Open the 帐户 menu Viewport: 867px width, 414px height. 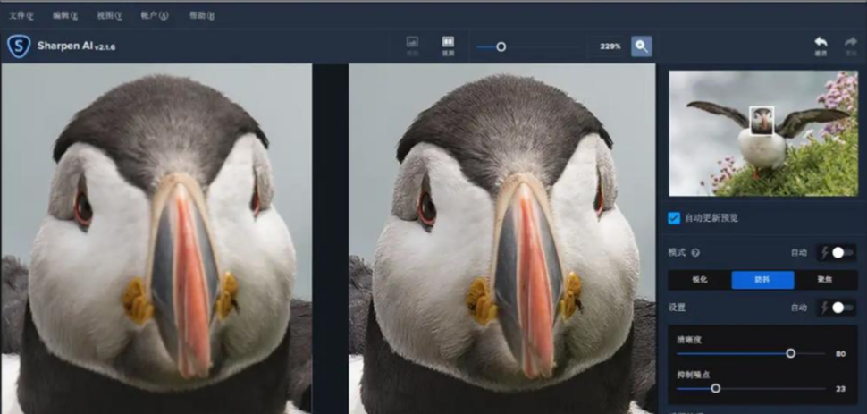(x=155, y=15)
